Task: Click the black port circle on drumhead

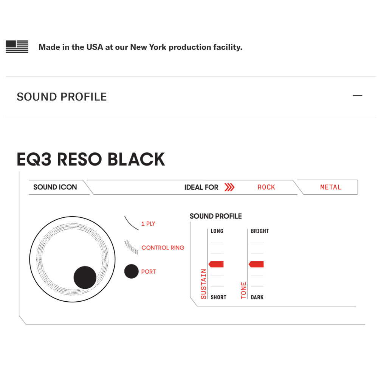Action: [85, 277]
